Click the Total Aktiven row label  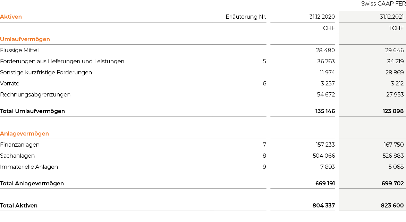(19, 206)
